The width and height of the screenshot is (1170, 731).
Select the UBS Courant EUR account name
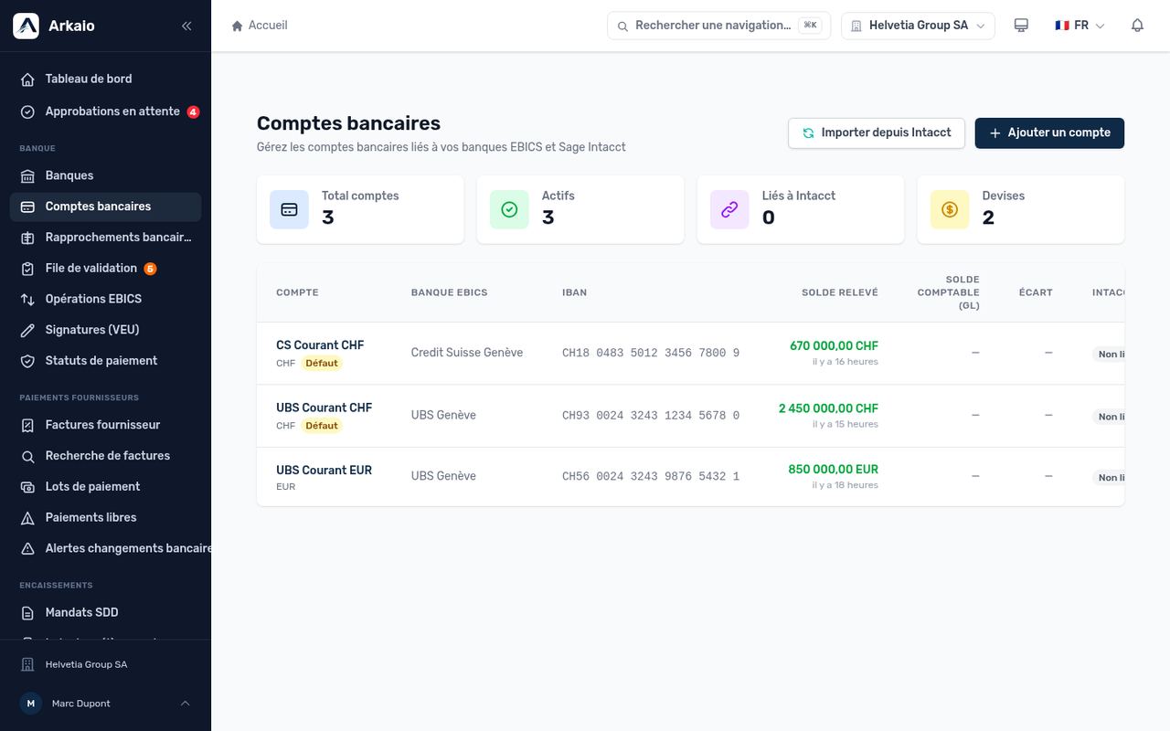324,471
